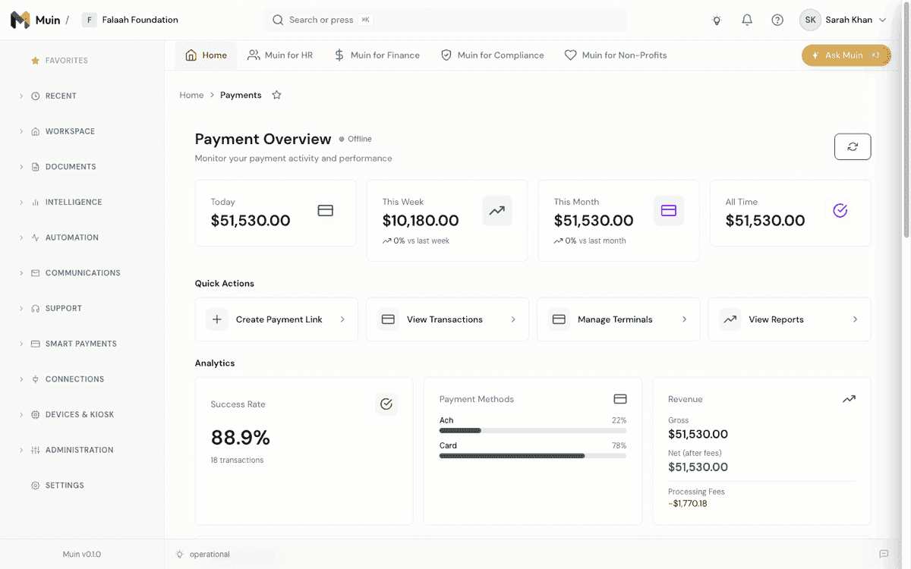
Task: Click the Card payment progress bar
Action: coord(533,456)
